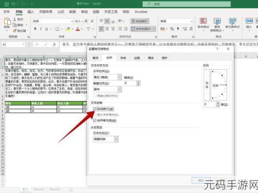Click the text orientation icon in ribbon

tap(120, 21)
